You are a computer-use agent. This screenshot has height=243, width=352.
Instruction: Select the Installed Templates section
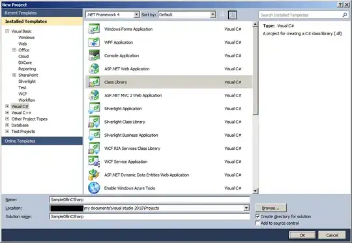point(42,21)
